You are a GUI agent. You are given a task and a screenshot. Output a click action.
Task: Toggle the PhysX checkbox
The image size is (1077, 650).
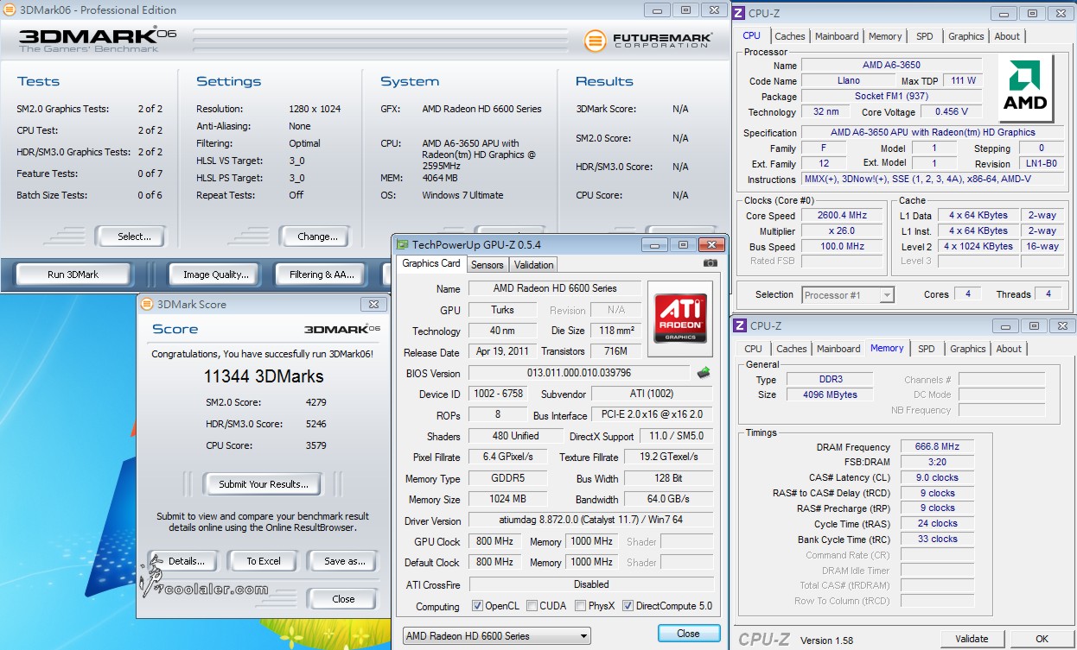[580, 606]
